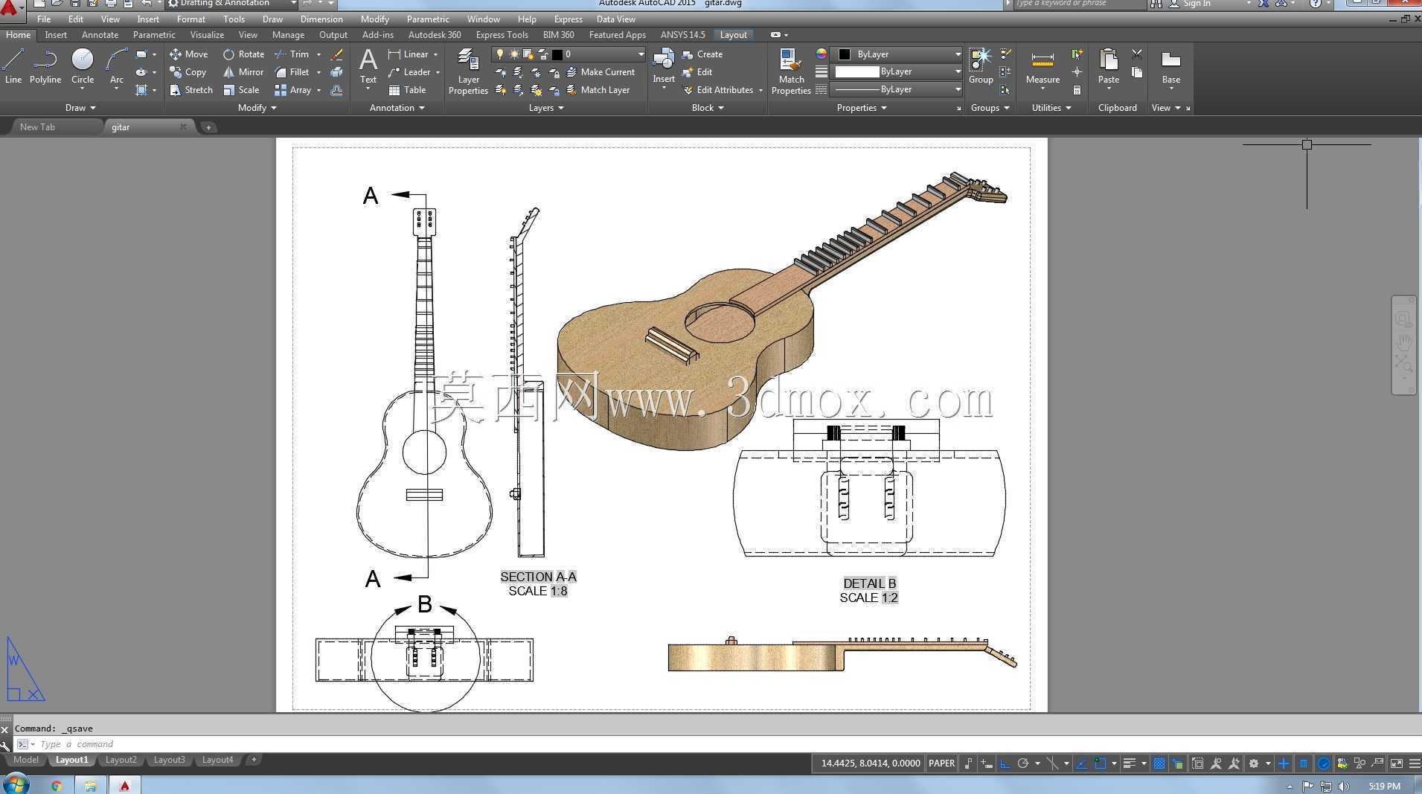1422x794 pixels.
Task: Click Edit Attributes button
Action: [717, 90]
